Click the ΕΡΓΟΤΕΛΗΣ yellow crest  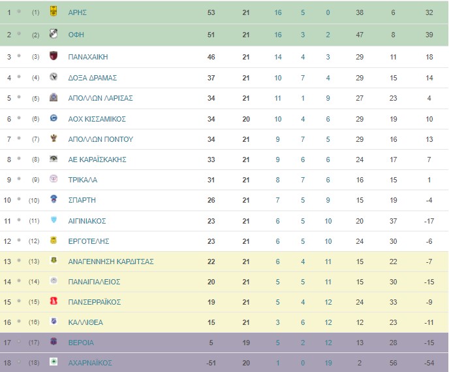point(54,240)
